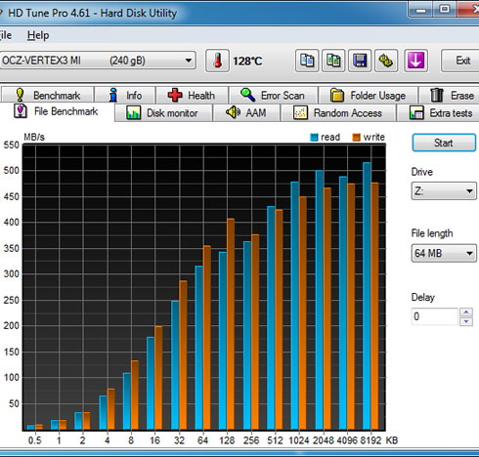The height and width of the screenshot is (457, 479).
Task: Increase Delay with the up arrow
Action: click(x=466, y=312)
